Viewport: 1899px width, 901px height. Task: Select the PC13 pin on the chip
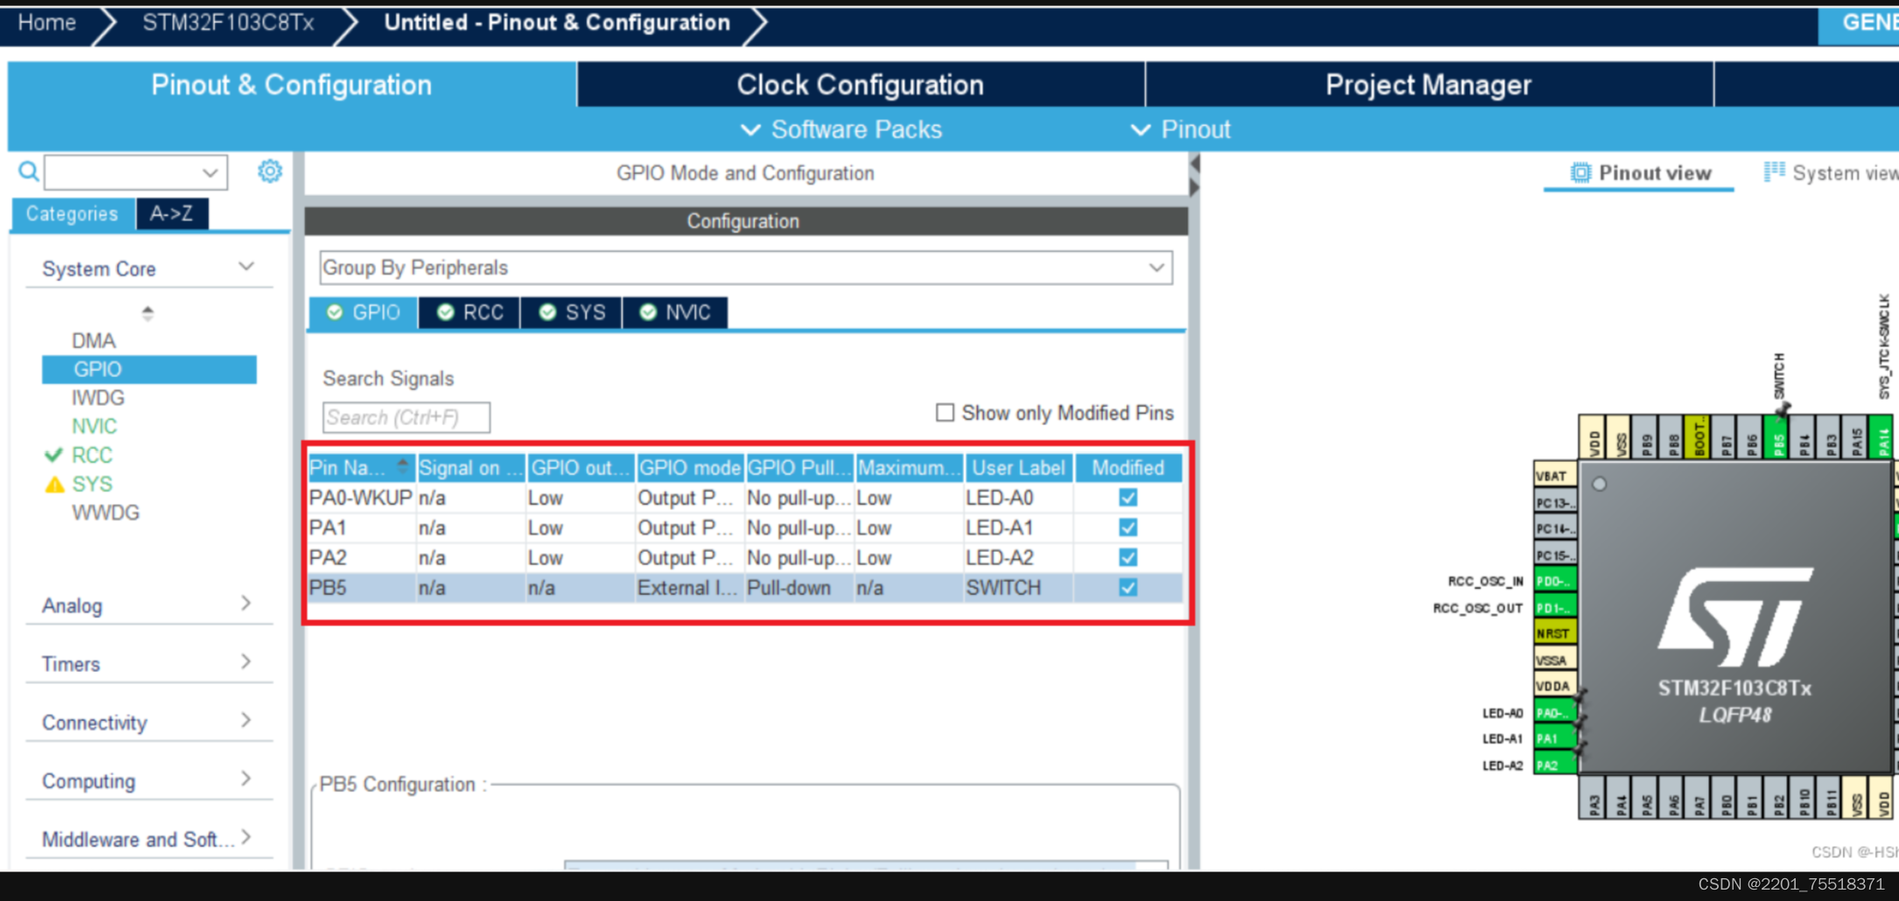click(x=1555, y=502)
